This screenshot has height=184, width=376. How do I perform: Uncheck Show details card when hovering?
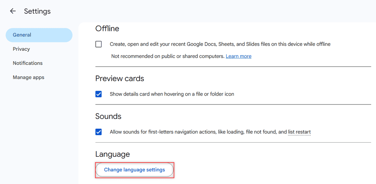tap(98, 94)
